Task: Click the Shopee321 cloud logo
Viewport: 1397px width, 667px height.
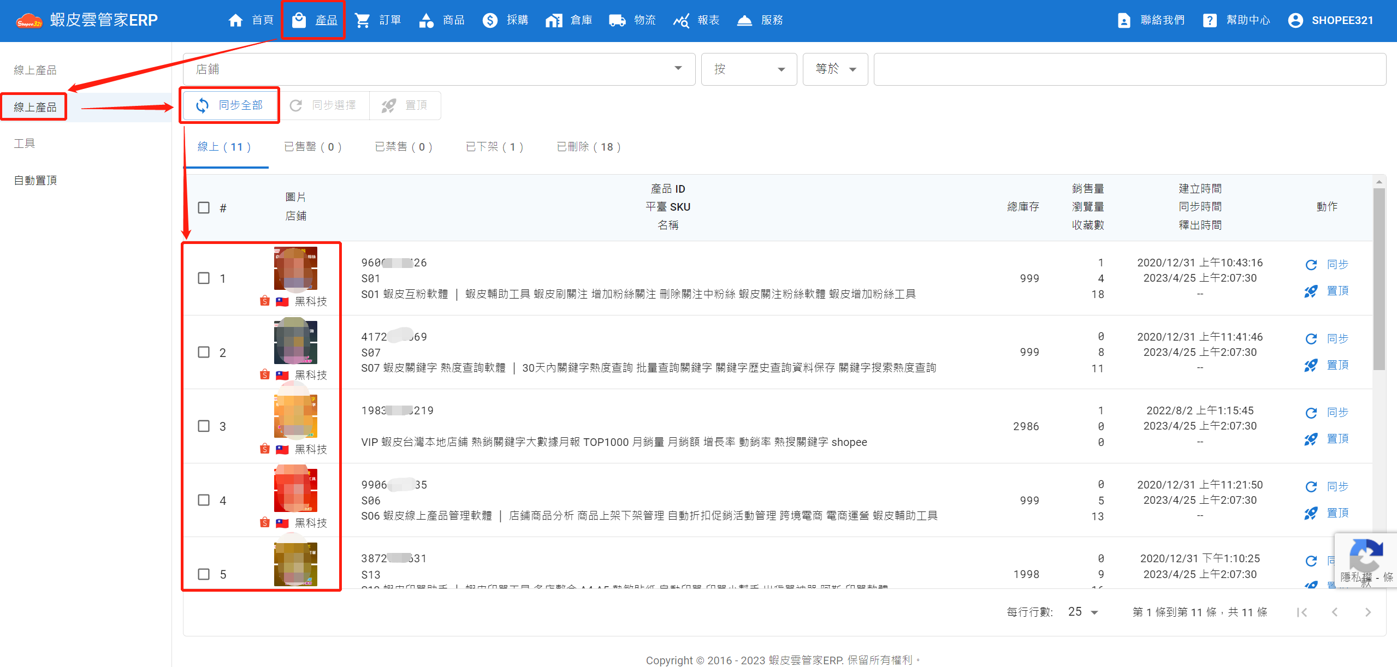Action: pyautogui.click(x=29, y=21)
